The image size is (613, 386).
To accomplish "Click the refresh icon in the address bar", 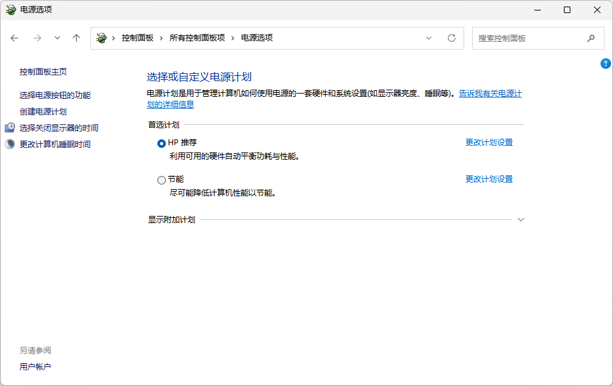I will pos(451,38).
